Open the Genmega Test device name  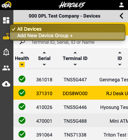tap(114, 80)
